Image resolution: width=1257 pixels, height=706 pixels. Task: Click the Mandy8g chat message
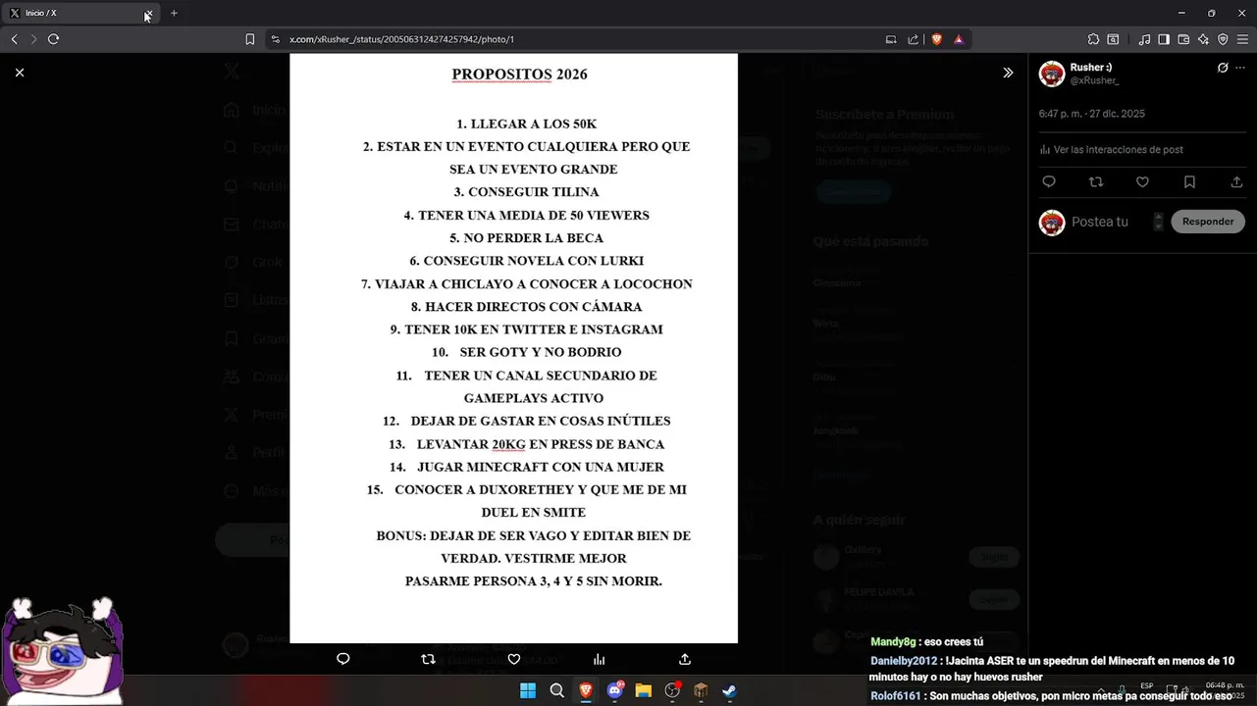pos(926,642)
